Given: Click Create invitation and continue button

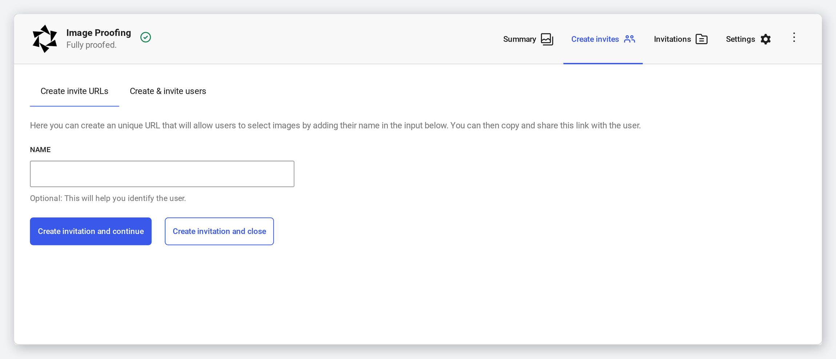Looking at the screenshot, I should [x=91, y=231].
